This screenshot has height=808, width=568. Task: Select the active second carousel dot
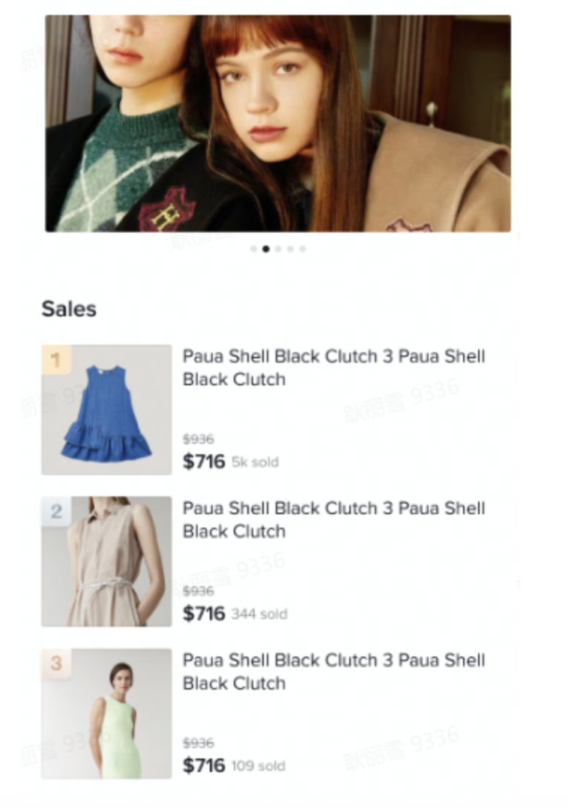[266, 249]
